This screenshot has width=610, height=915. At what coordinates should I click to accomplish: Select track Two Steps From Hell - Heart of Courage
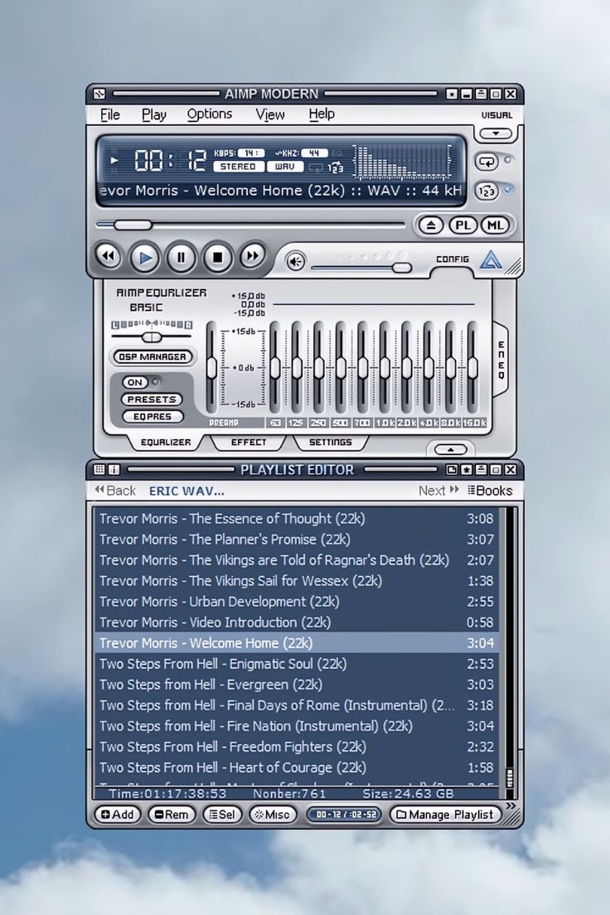(232, 767)
